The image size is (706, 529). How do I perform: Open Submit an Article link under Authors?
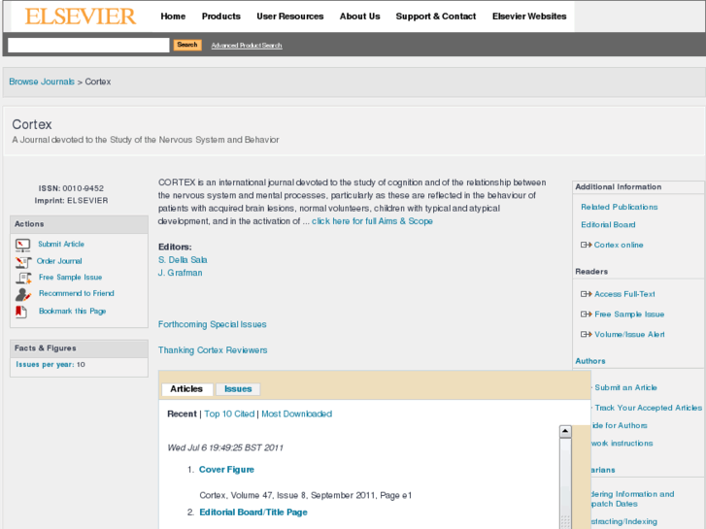click(625, 387)
